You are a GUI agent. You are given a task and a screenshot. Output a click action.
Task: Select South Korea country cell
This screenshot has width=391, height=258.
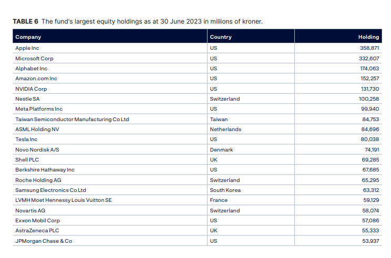[x=225, y=190]
